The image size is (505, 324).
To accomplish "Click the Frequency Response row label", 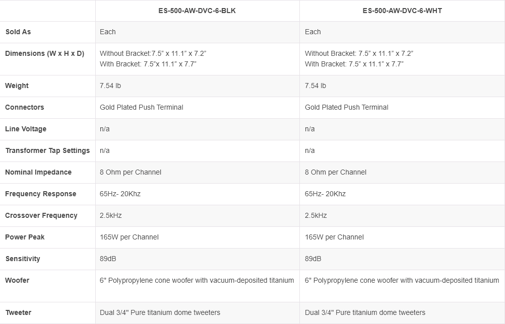I will (41, 194).
